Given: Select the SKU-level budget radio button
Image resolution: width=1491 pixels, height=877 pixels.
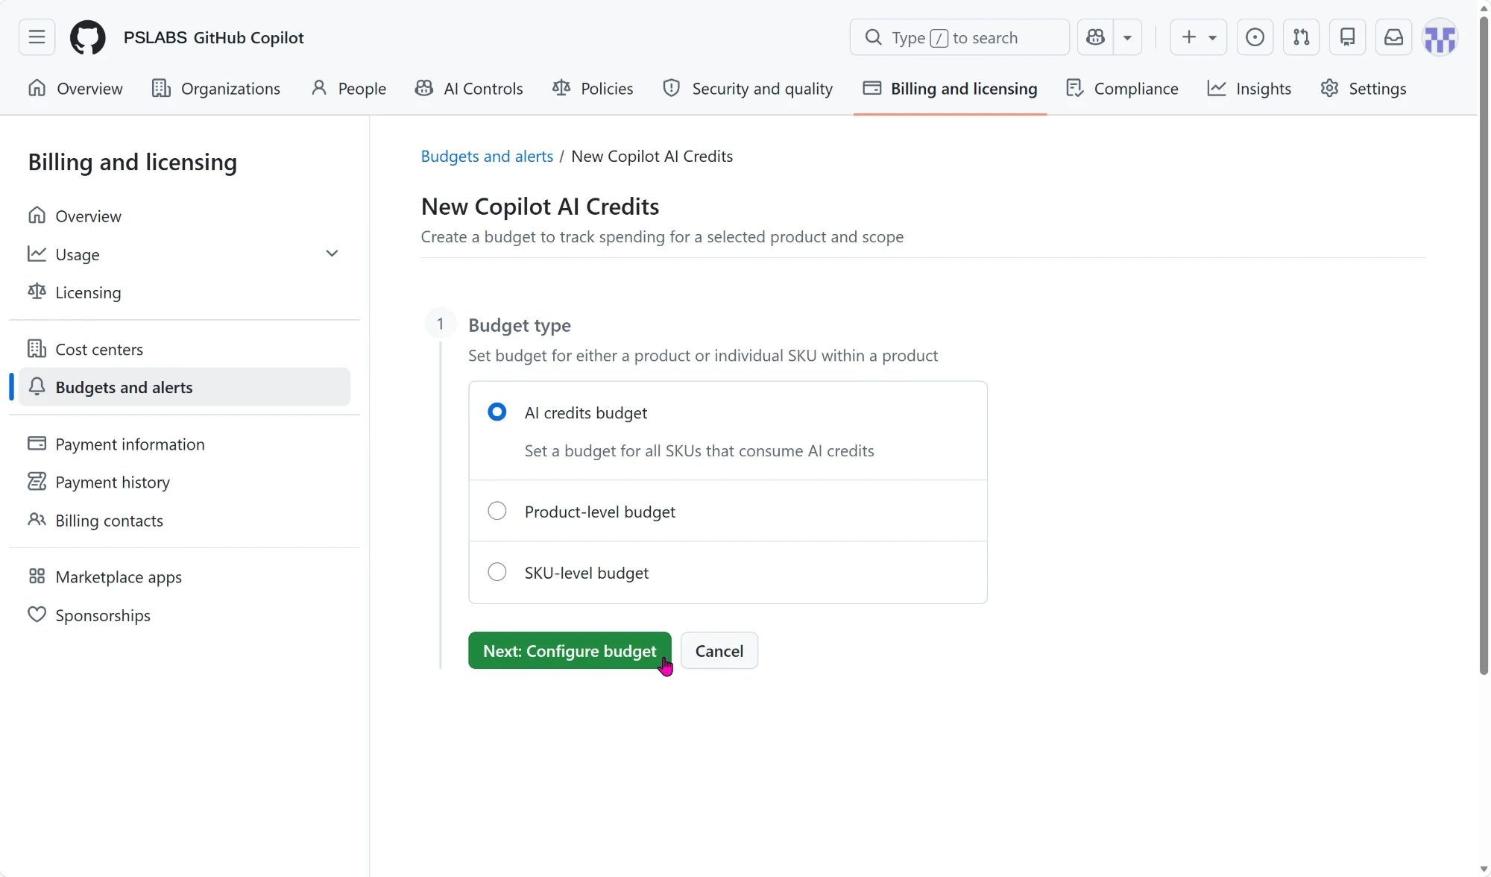Looking at the screenshot, I should [497, 573].
